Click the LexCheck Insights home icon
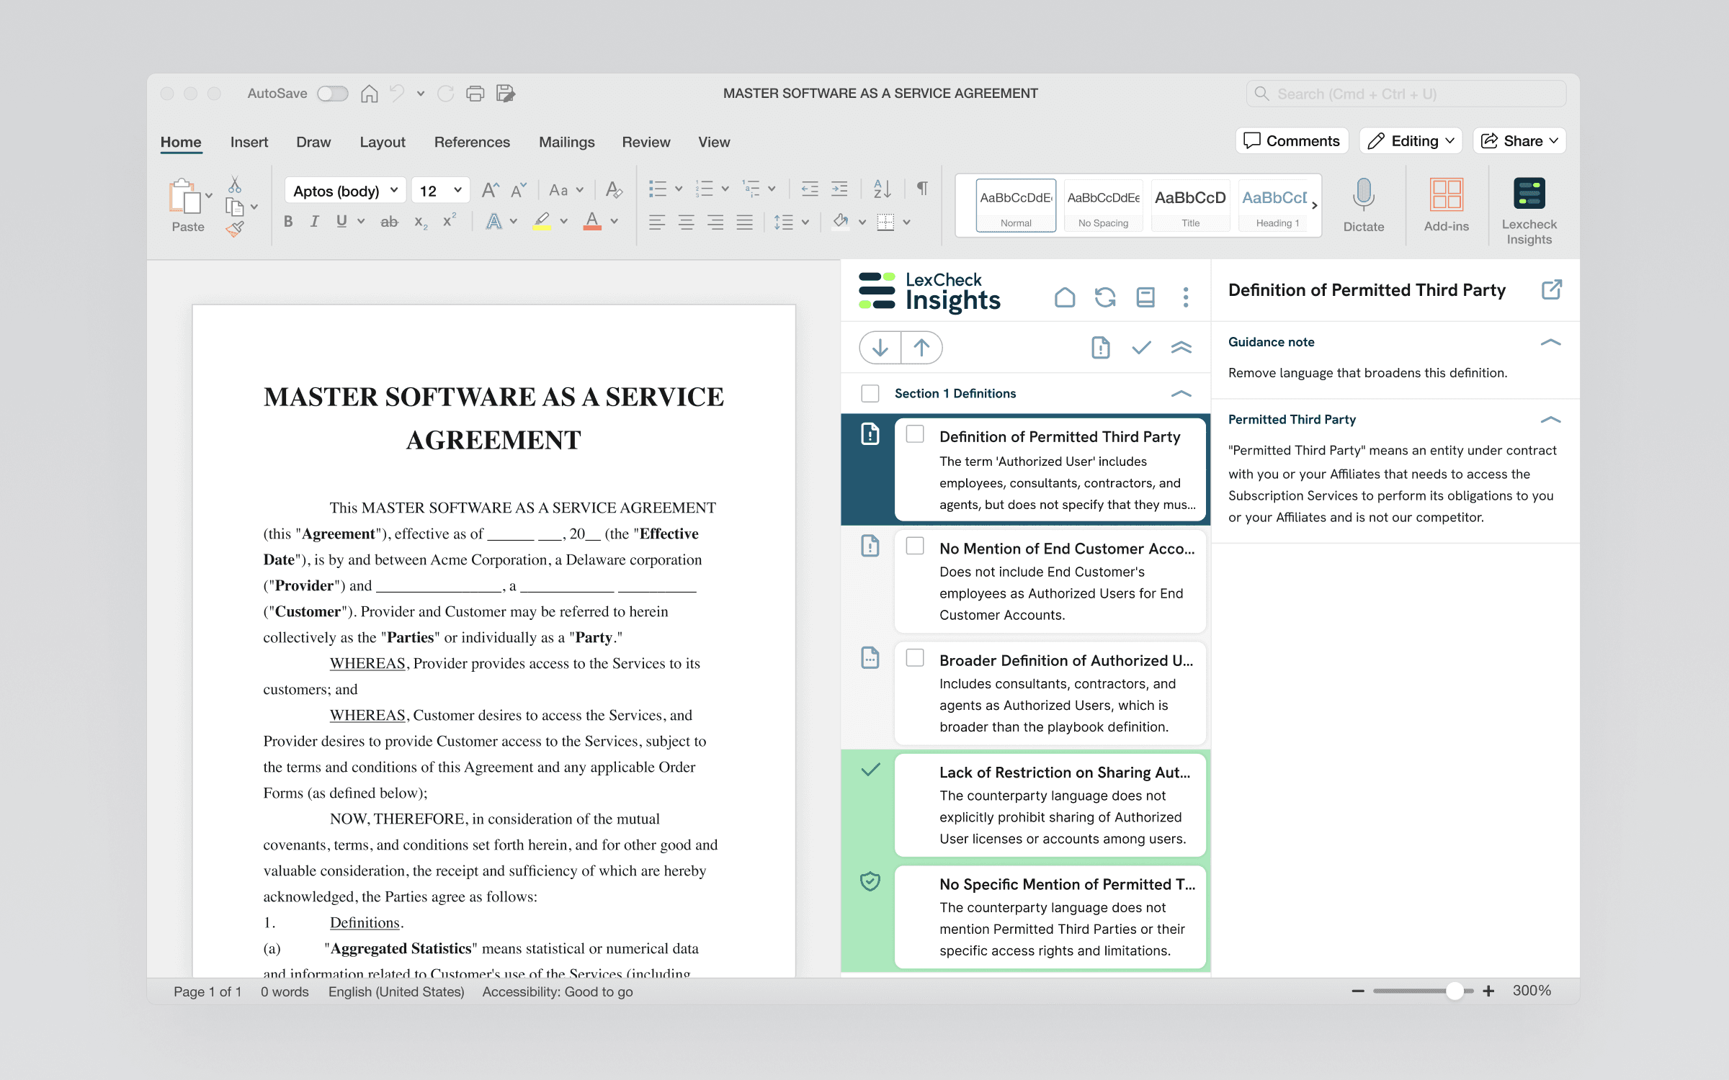 tap(1064, 297)
